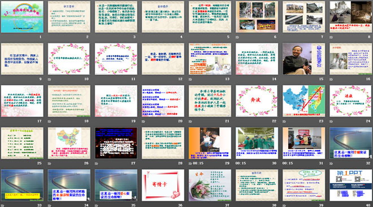Select slide 28 thumbnail

click(163, 143)
